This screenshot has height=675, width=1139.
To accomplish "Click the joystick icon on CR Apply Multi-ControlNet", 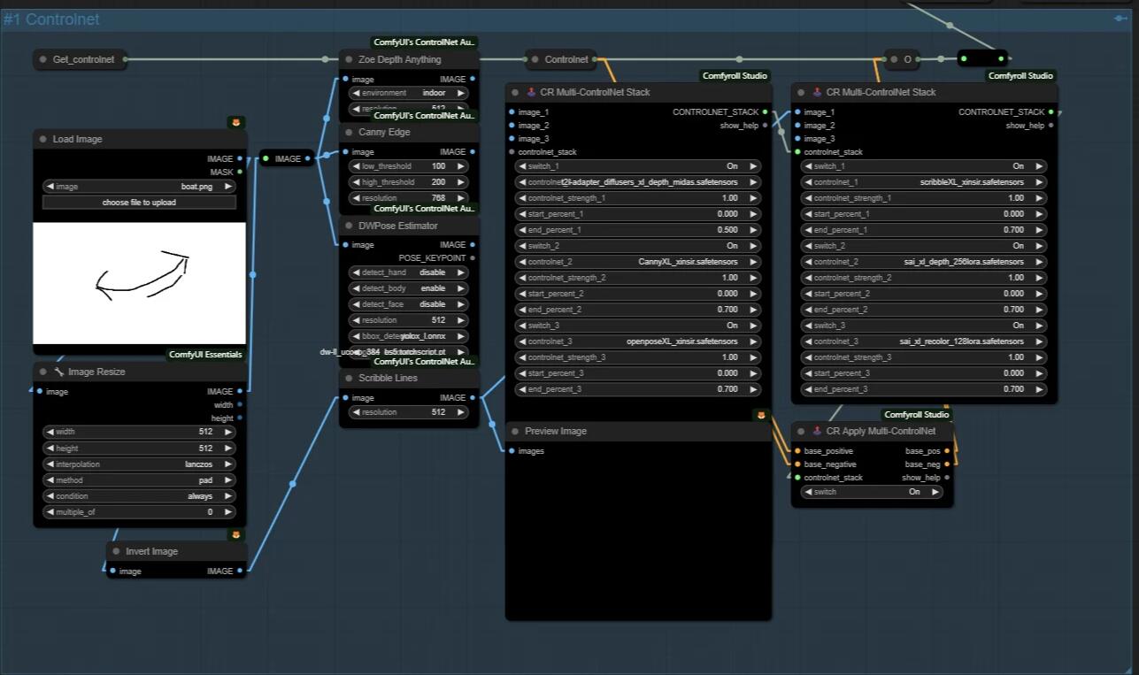I will click(817, 431).
